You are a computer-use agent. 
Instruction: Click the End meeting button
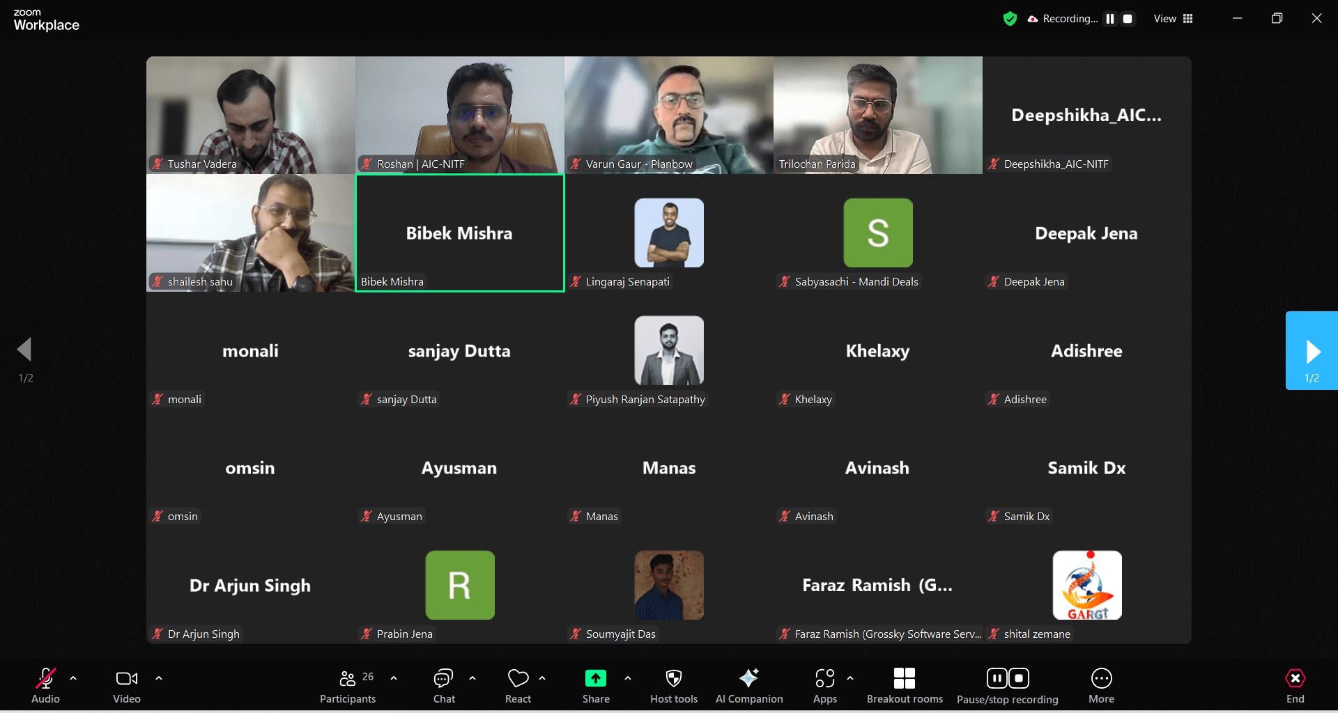(x=1295, y=686)
